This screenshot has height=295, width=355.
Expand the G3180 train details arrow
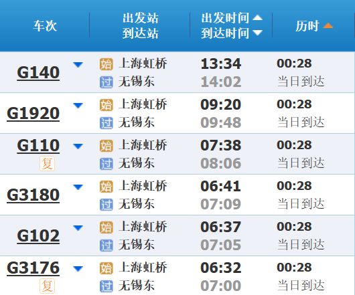click(78, 187)
